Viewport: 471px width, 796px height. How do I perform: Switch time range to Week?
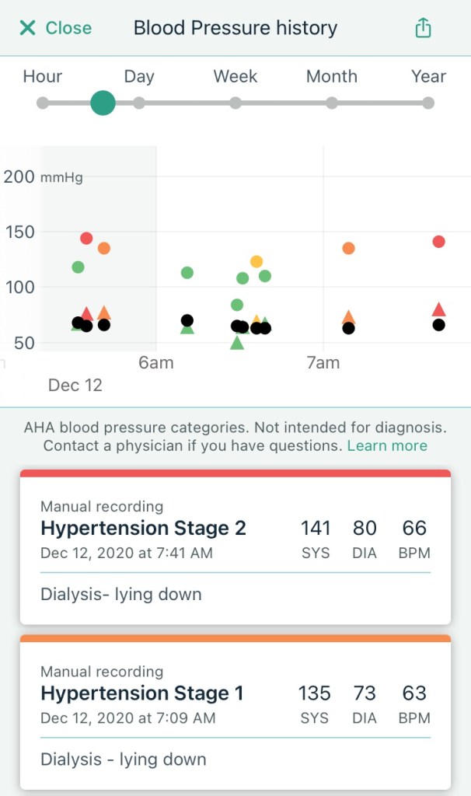pyautogui.click(x=235, y=103)
